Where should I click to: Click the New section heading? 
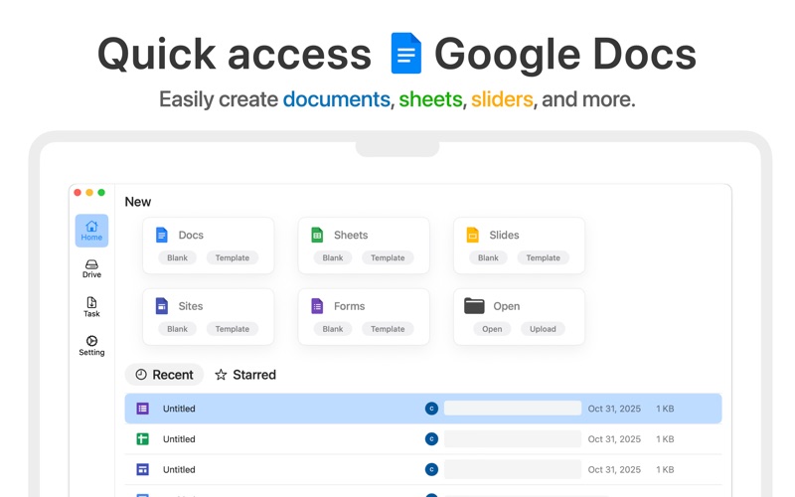pos(138,202)
